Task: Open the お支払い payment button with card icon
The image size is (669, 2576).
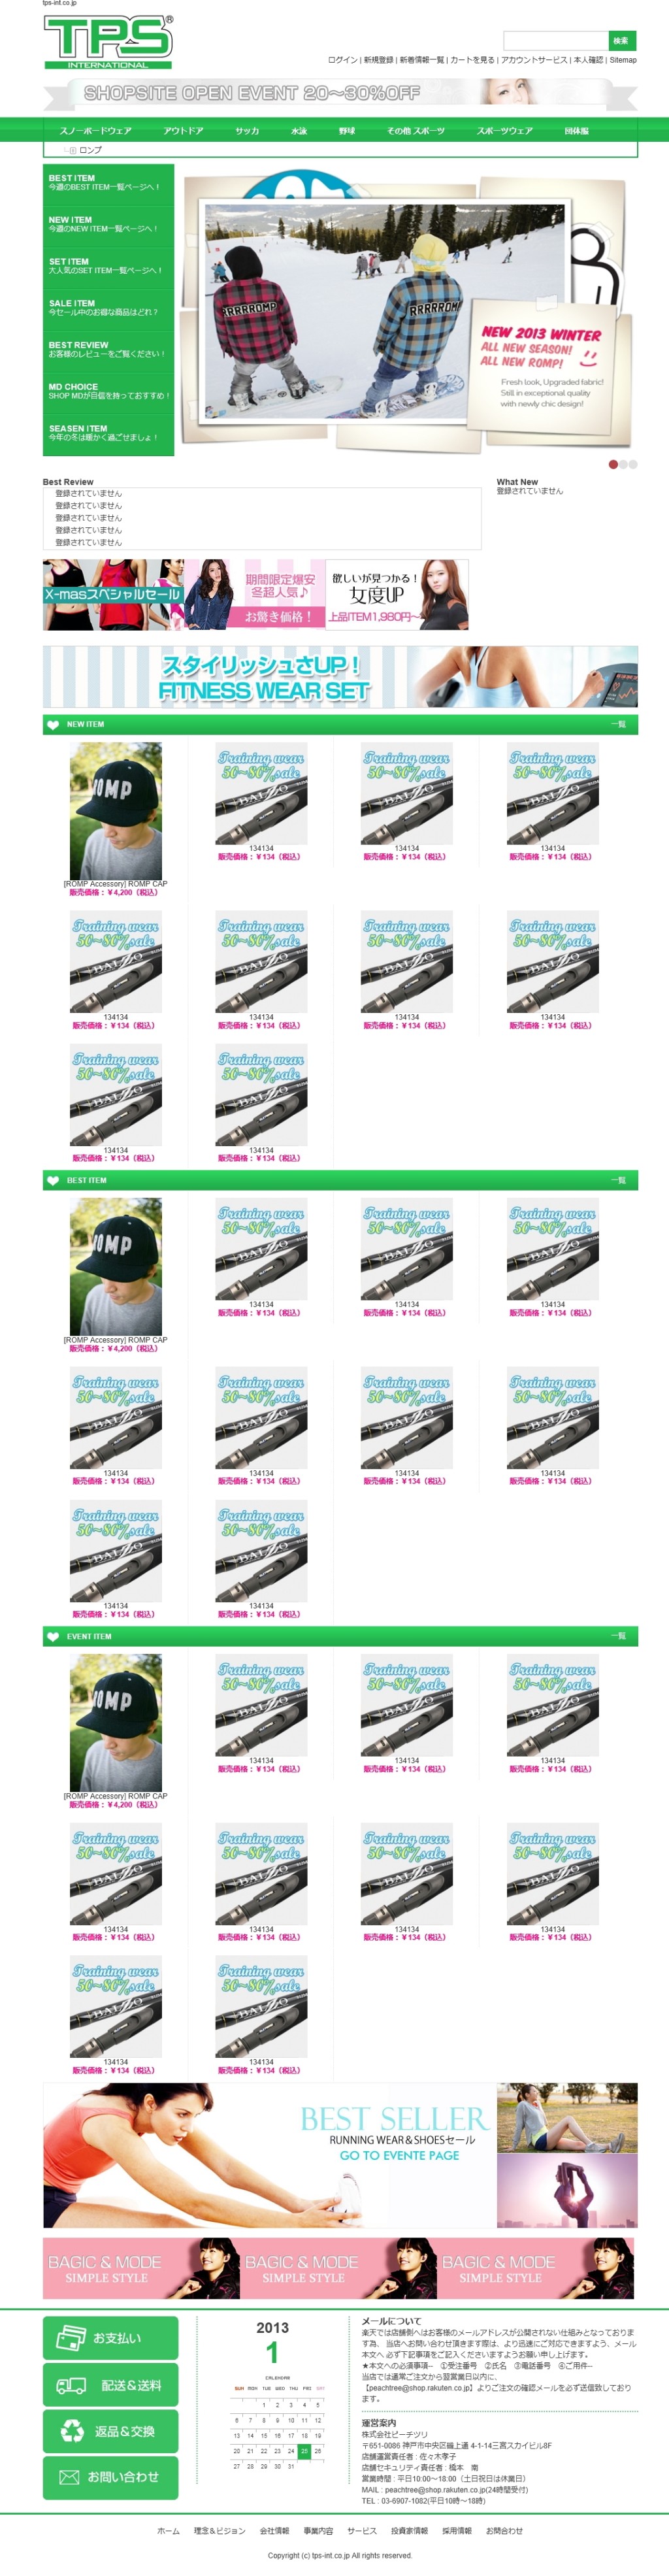Action: pyautogui.click(x=110, y=2338)
